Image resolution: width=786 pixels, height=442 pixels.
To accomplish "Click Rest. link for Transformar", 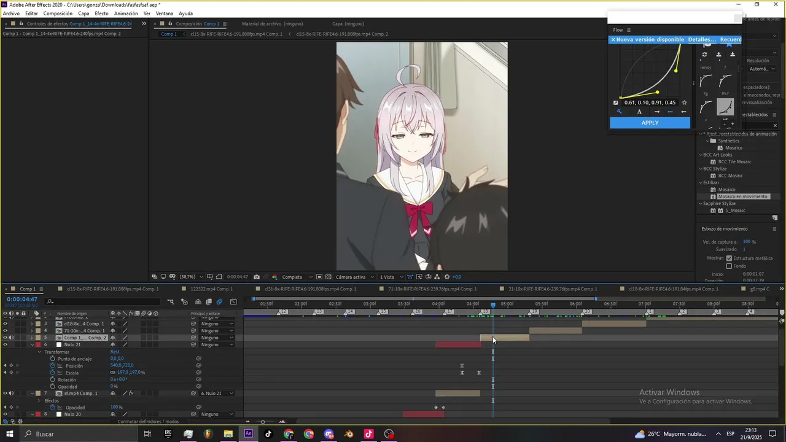I will (x=115, y=352).
